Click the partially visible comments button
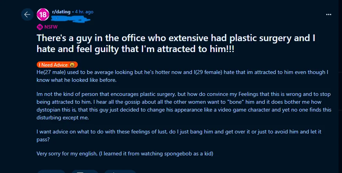This screenshot has height=173, width=342. click(85, 171)
